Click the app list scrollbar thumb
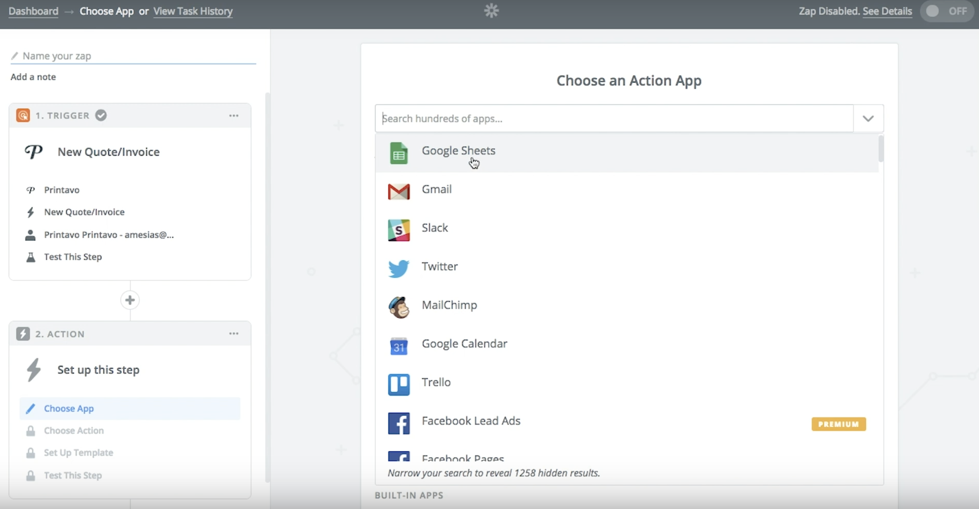The image size is (979, 509). coord(881,148)
